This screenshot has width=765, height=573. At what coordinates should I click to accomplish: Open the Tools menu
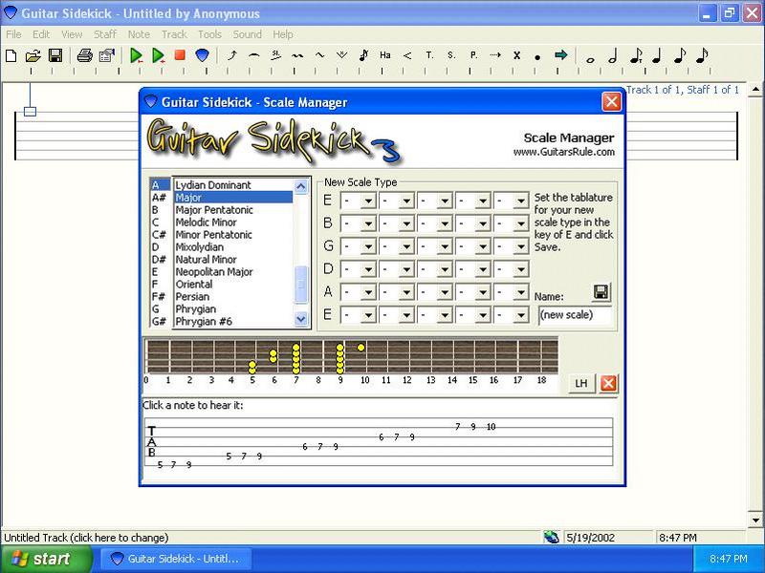click(x=209, y=34)
